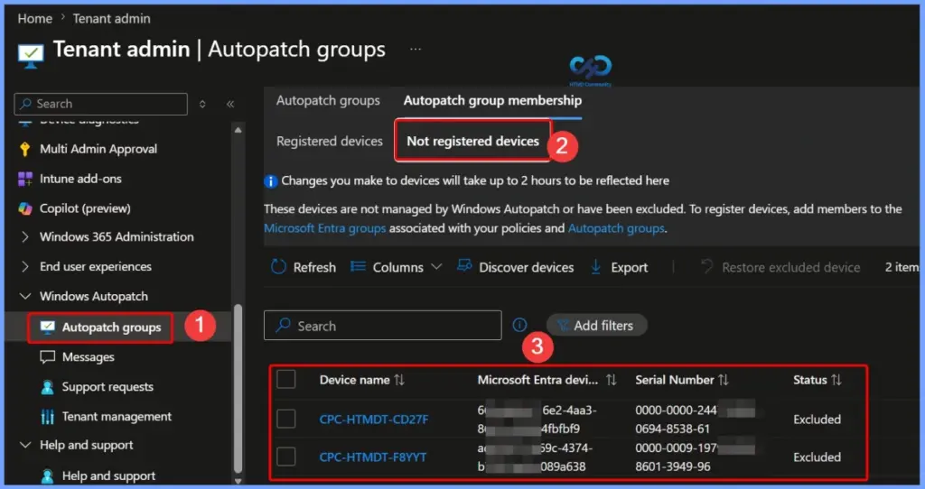Screen dimensions: 925x489
Task: Collapse the Help and support section
Action: click(24, 445)
